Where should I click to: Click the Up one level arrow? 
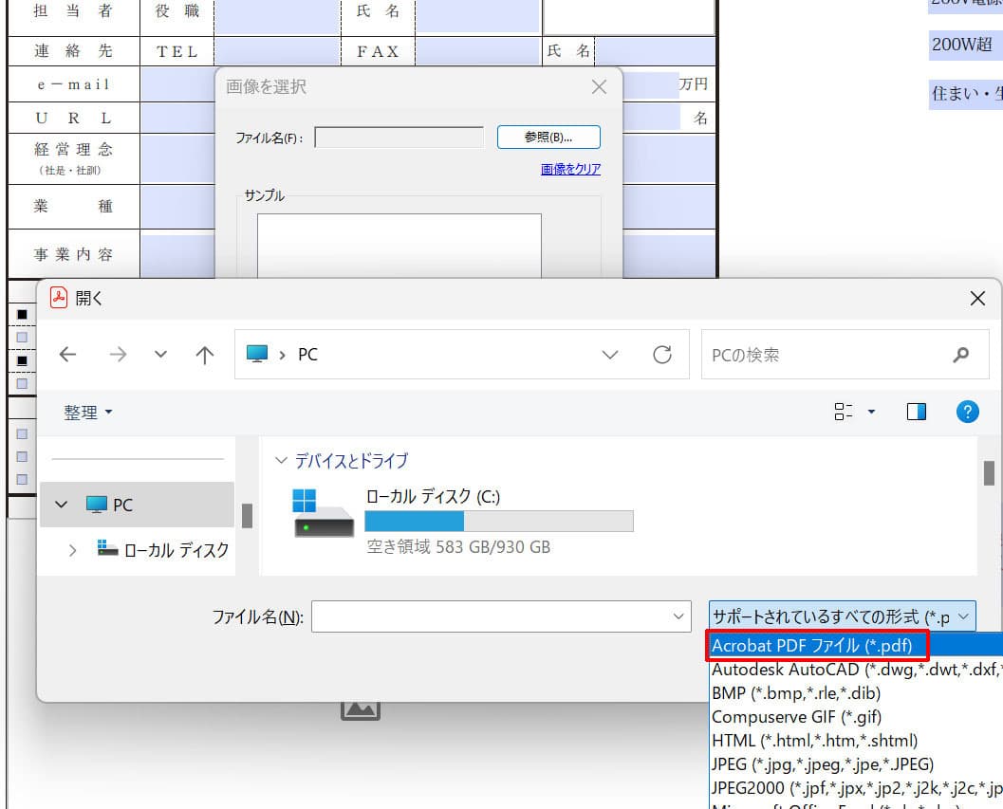click(x=204, y=355)
